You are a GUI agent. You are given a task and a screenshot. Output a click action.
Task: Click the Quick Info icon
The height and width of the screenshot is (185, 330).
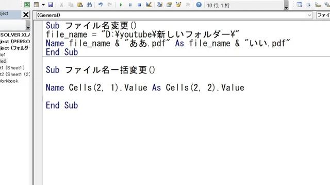click(318, 5)
